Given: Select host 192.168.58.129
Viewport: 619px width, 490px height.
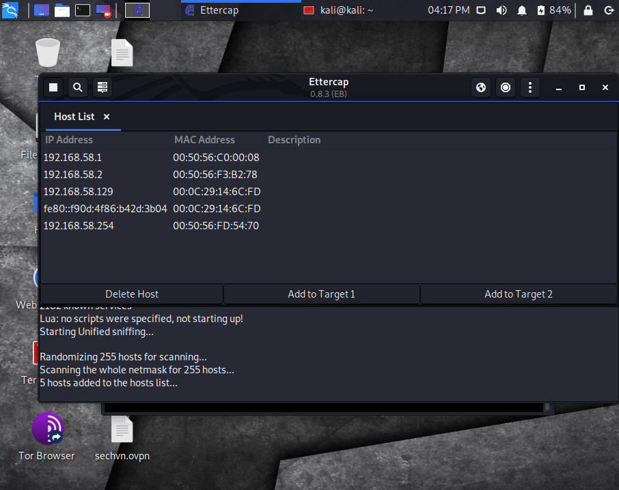Looking at the screenshot, I should (x=329, y=192).
